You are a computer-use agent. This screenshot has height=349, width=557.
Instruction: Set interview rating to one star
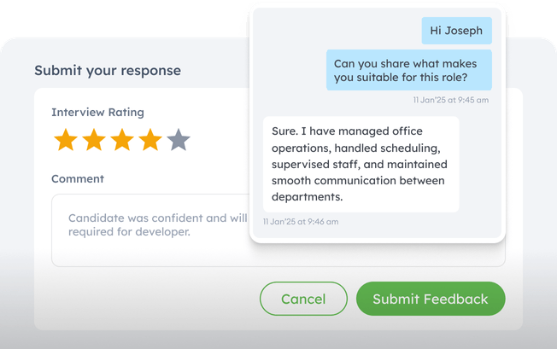coord(66,140)
